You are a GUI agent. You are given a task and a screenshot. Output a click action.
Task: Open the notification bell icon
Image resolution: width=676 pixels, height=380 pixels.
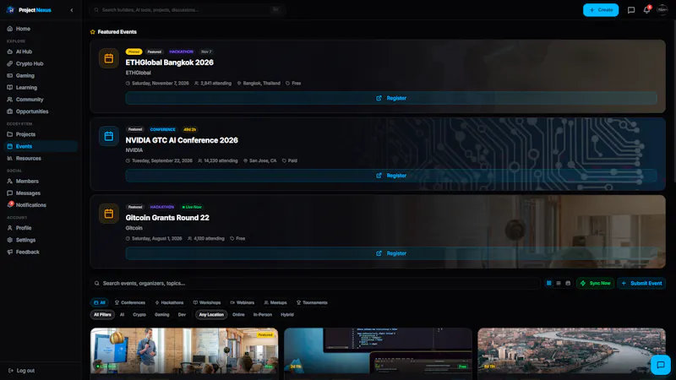tap(646, 10)
